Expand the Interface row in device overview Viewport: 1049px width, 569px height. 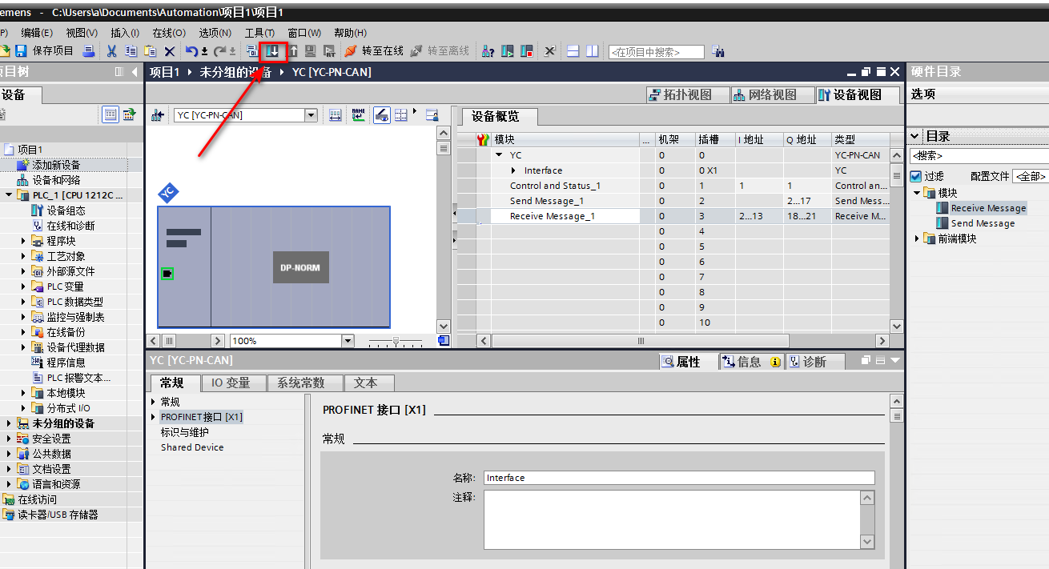[514, 170]
